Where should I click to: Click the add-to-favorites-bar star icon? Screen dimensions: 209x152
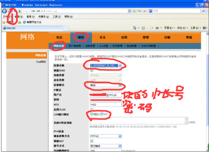[x=20, y=22]
